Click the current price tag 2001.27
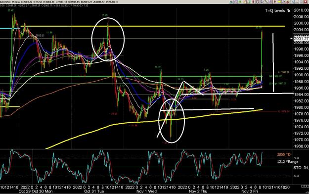 coord(301,39)
